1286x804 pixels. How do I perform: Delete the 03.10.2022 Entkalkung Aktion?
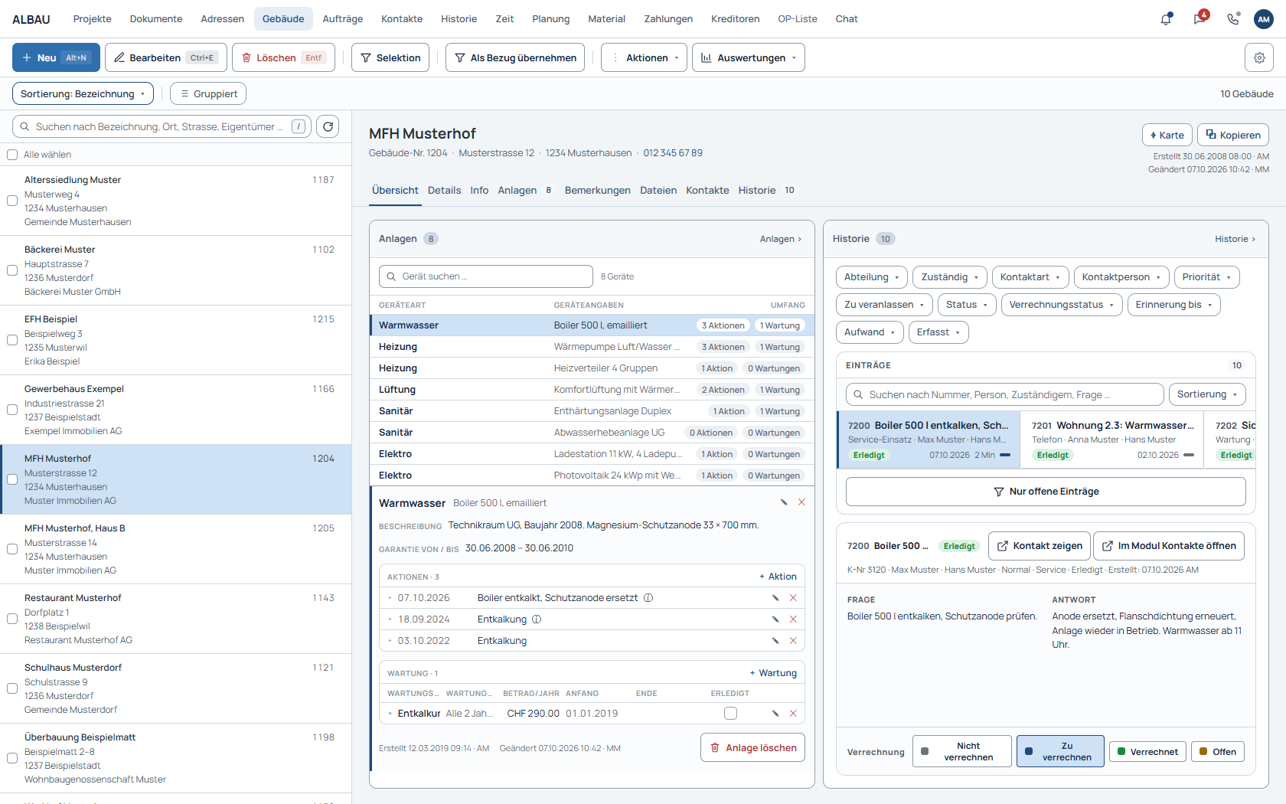[x=793, y=641]
